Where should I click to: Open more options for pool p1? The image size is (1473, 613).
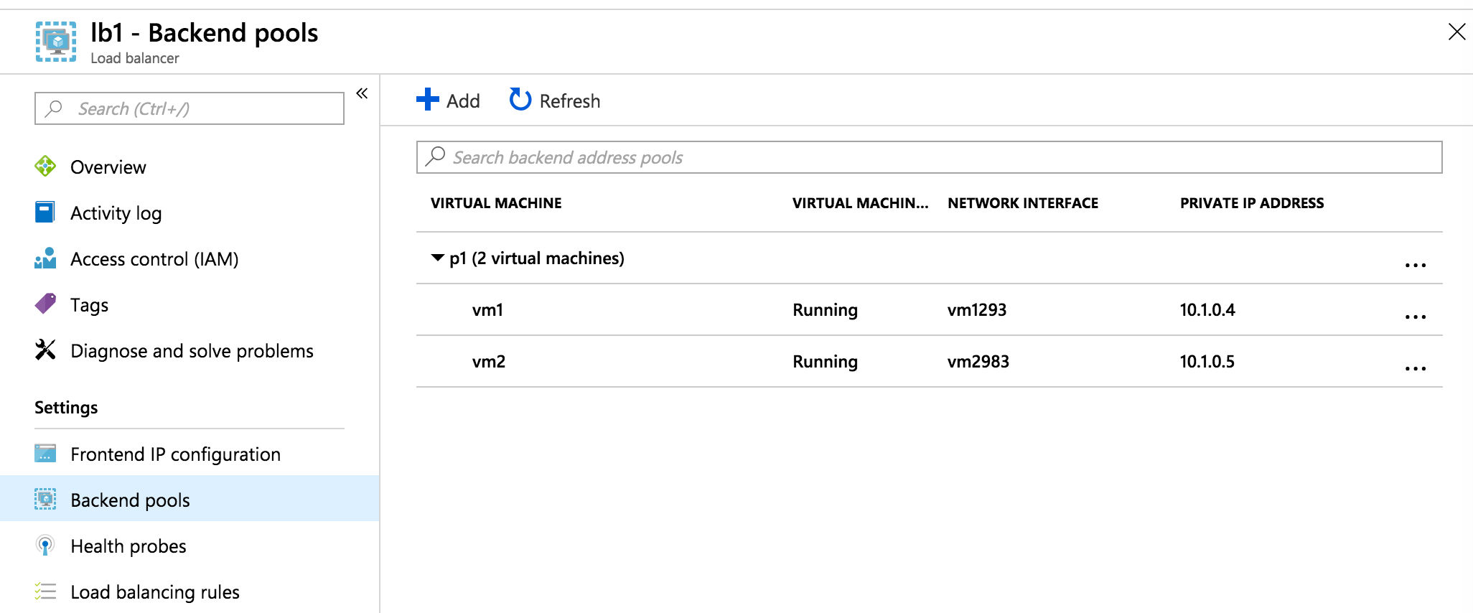[x=1416, y=265]
